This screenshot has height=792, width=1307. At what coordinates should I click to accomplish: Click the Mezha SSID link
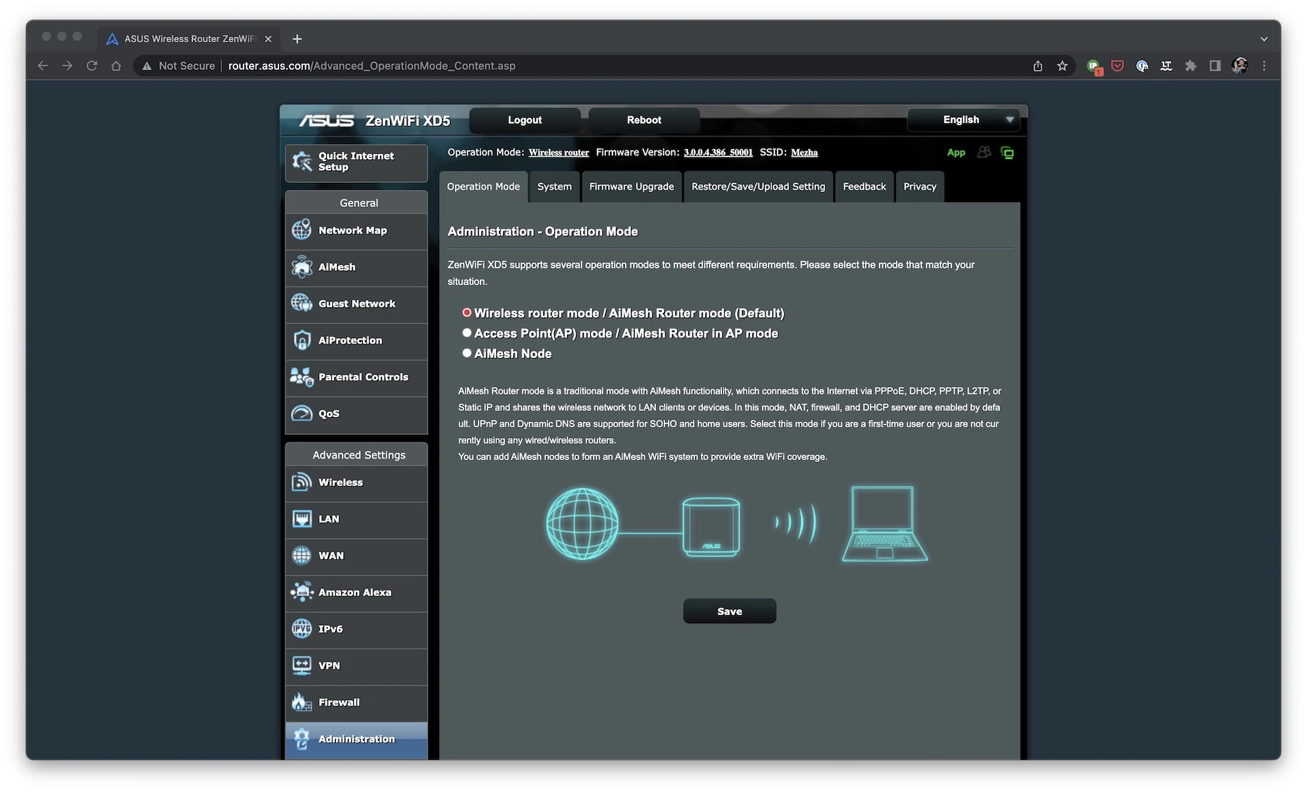pos(804,152)
